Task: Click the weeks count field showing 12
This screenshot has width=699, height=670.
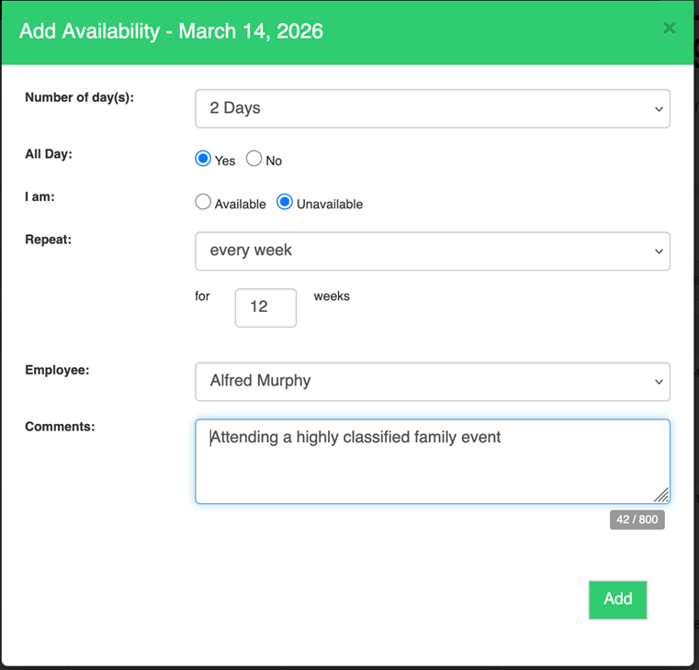Action: (265, 307)
